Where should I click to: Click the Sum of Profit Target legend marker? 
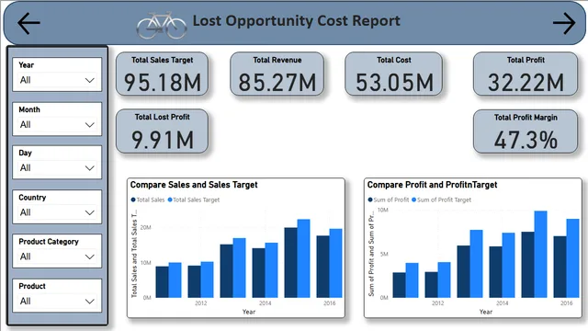tap(414, 200)
